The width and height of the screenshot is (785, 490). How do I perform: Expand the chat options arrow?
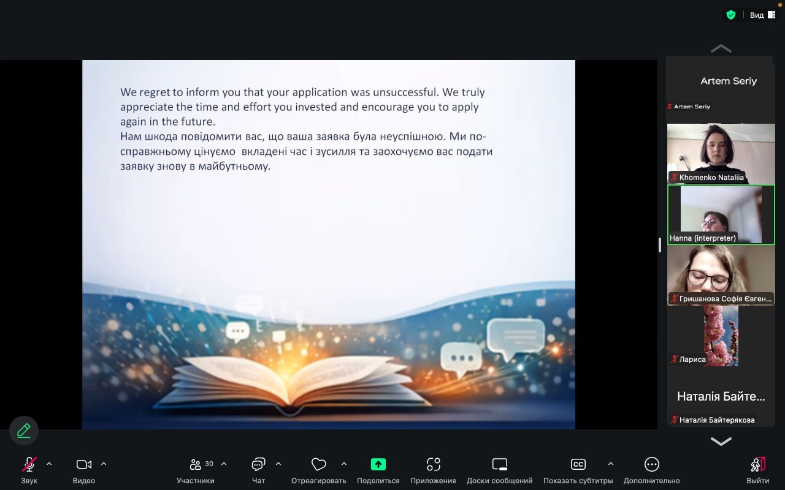(278, 464)
